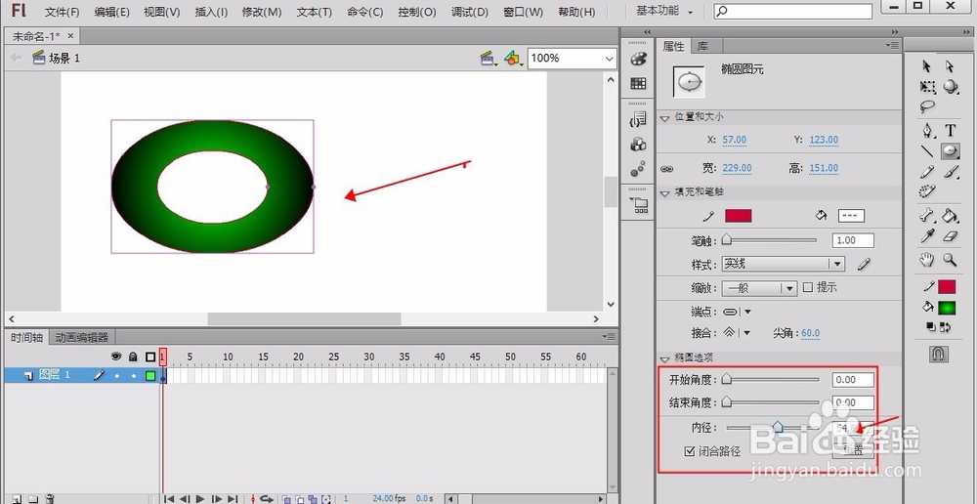
Task: Open the edit scene clapperboard menu
Action: point(488,59)
